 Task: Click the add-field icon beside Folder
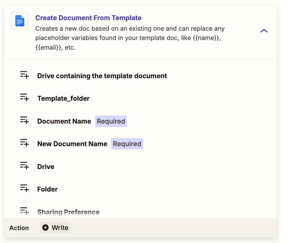(x=25, y=188)
